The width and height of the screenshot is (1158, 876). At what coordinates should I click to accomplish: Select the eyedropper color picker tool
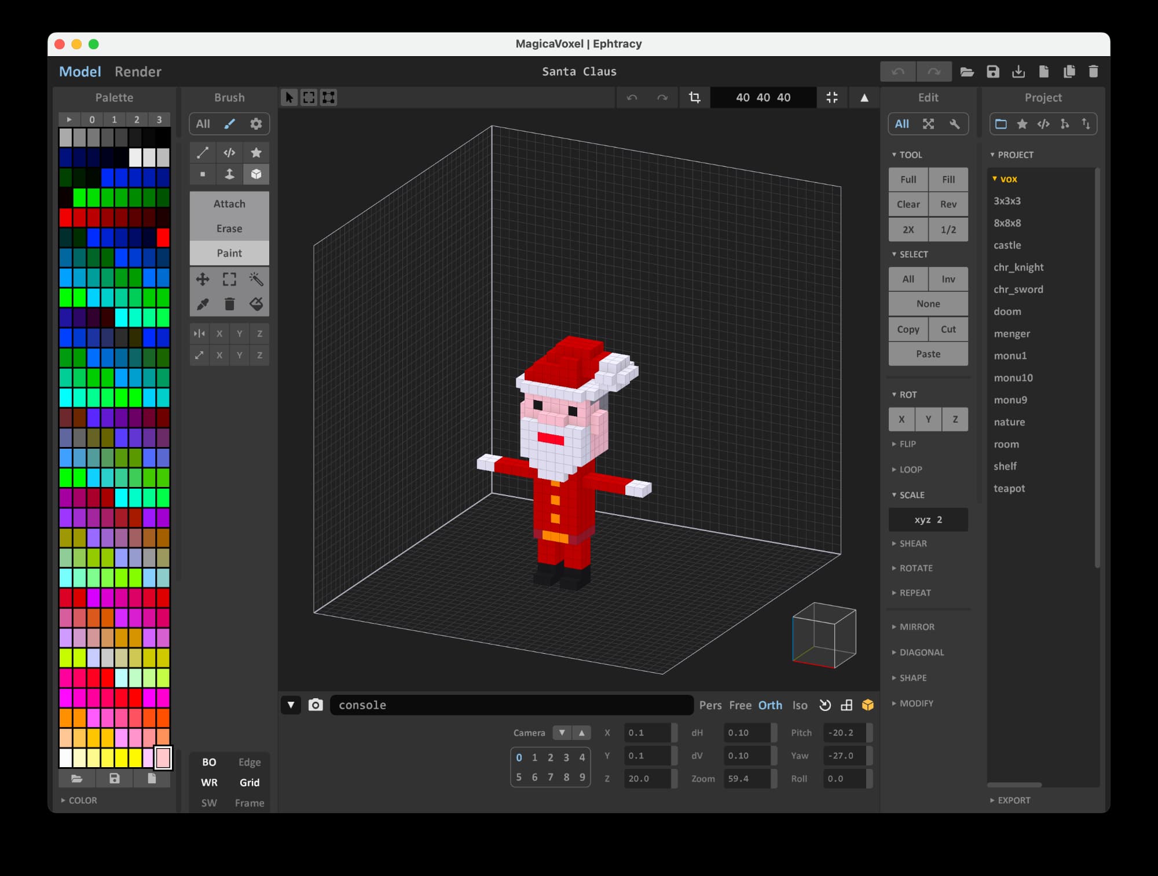click(x=203, y=304)
